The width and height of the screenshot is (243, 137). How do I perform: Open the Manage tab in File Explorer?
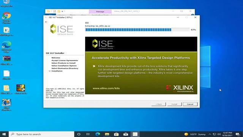pos(100,11)
